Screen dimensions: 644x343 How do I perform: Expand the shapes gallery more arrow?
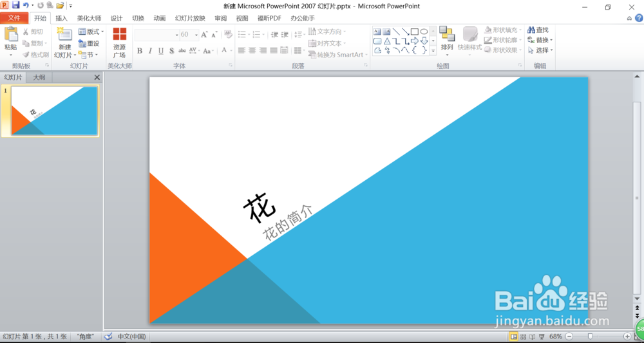point(433,50)
